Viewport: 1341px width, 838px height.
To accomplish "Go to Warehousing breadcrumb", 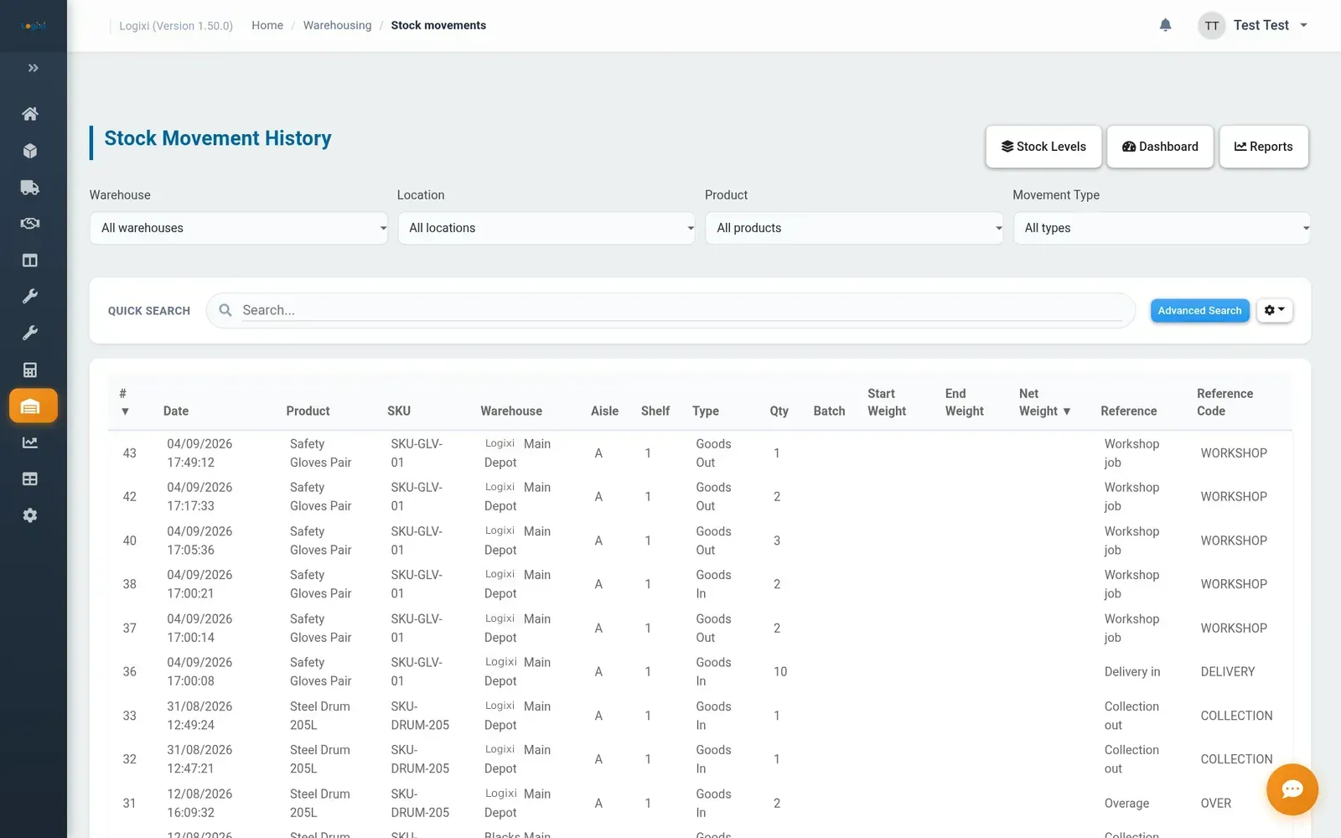I will (x=337, y=25).
